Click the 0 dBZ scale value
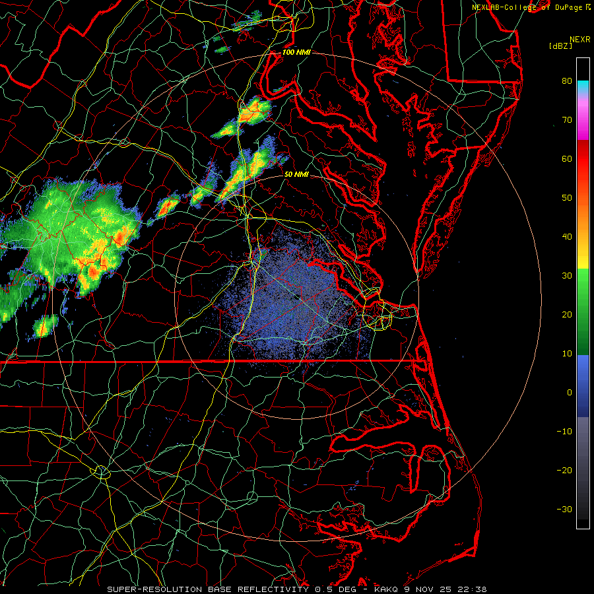 [570, 393]
